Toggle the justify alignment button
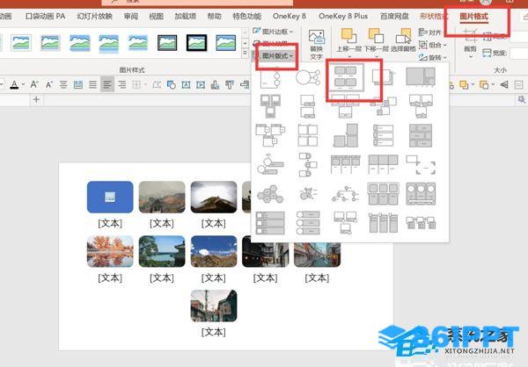The image size is (528, 367). coord(92,84)
